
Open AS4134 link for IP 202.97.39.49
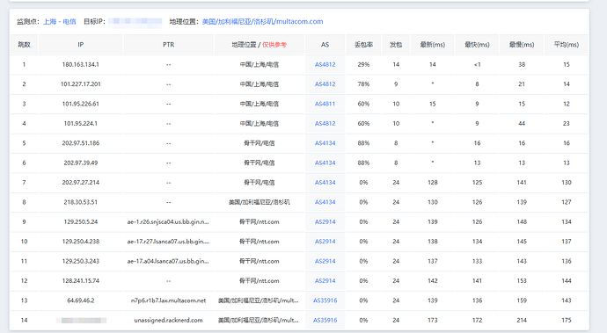pyautogui.click(x=325, y=163)
